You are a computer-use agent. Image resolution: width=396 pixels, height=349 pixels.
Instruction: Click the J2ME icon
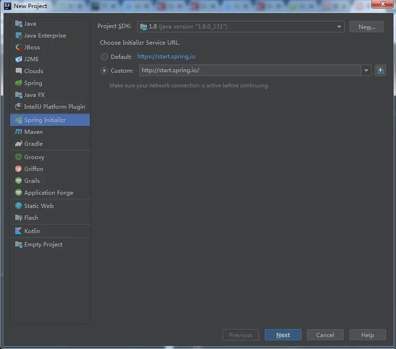(19, 59)
